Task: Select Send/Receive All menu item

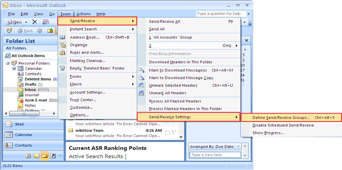Action: (189, 21)
